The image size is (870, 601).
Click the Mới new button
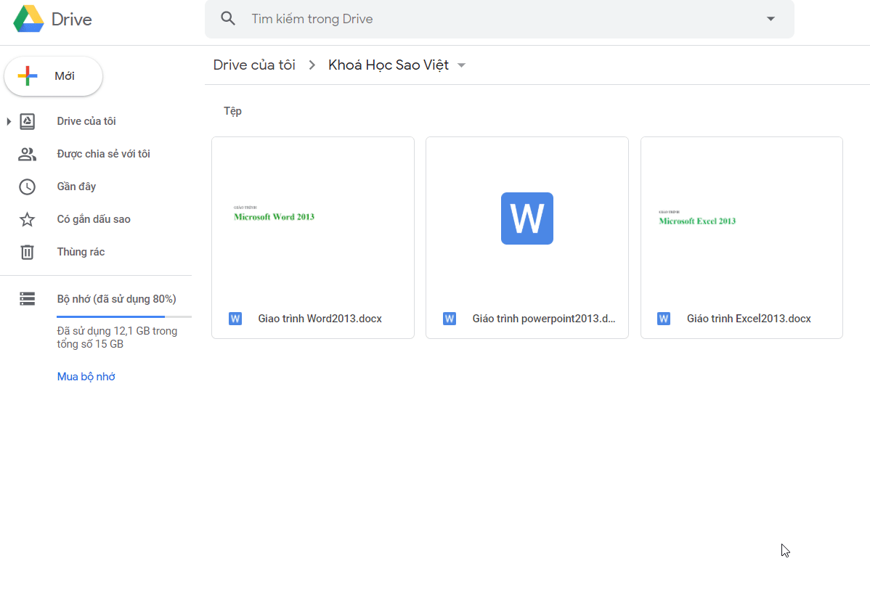53,76
